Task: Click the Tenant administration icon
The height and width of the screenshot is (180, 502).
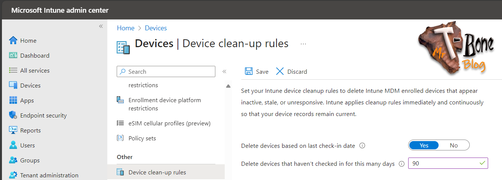Action: click(13, 175)
